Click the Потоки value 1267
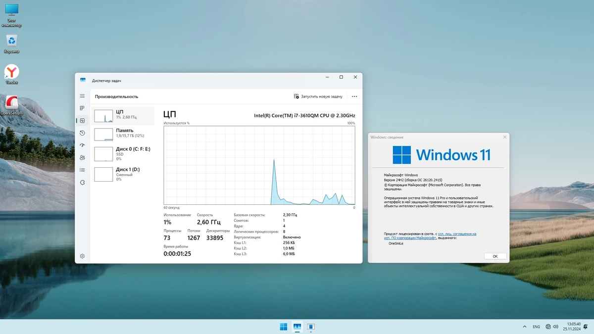The height and width of the screenshot is (334, 594). tap(194, 238)
